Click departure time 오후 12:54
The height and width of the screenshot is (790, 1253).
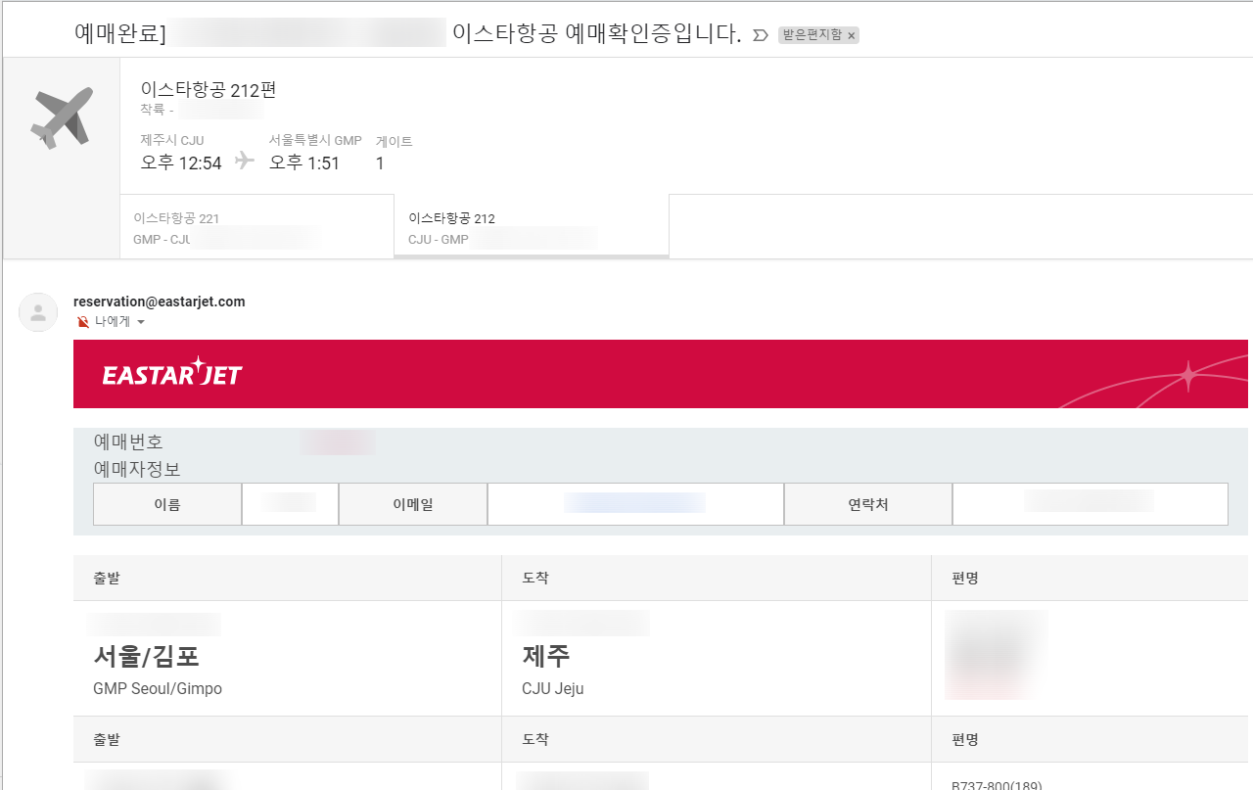coord(181,163)
